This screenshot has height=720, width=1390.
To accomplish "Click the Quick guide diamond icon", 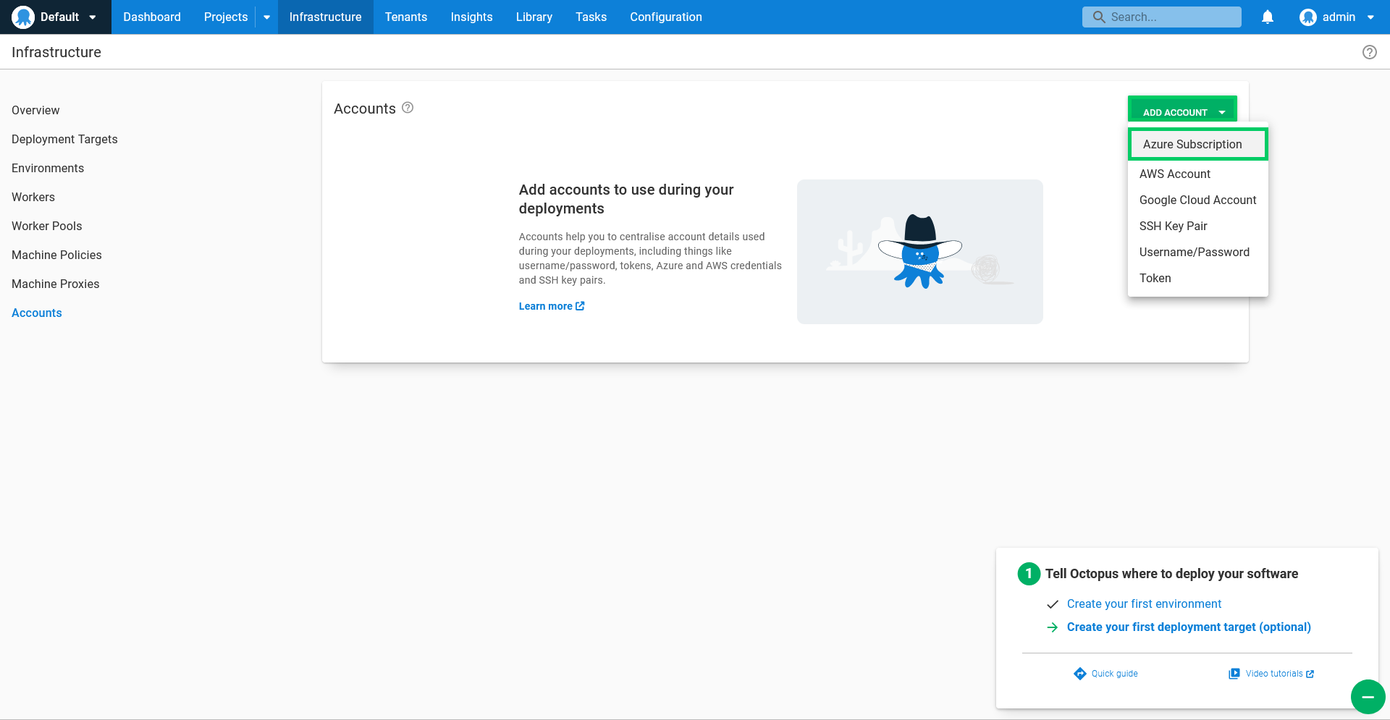I will (1080, 674).
